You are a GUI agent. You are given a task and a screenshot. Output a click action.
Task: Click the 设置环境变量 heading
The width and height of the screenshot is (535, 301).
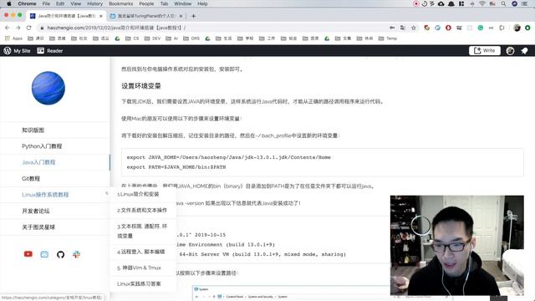pos(141,86)
